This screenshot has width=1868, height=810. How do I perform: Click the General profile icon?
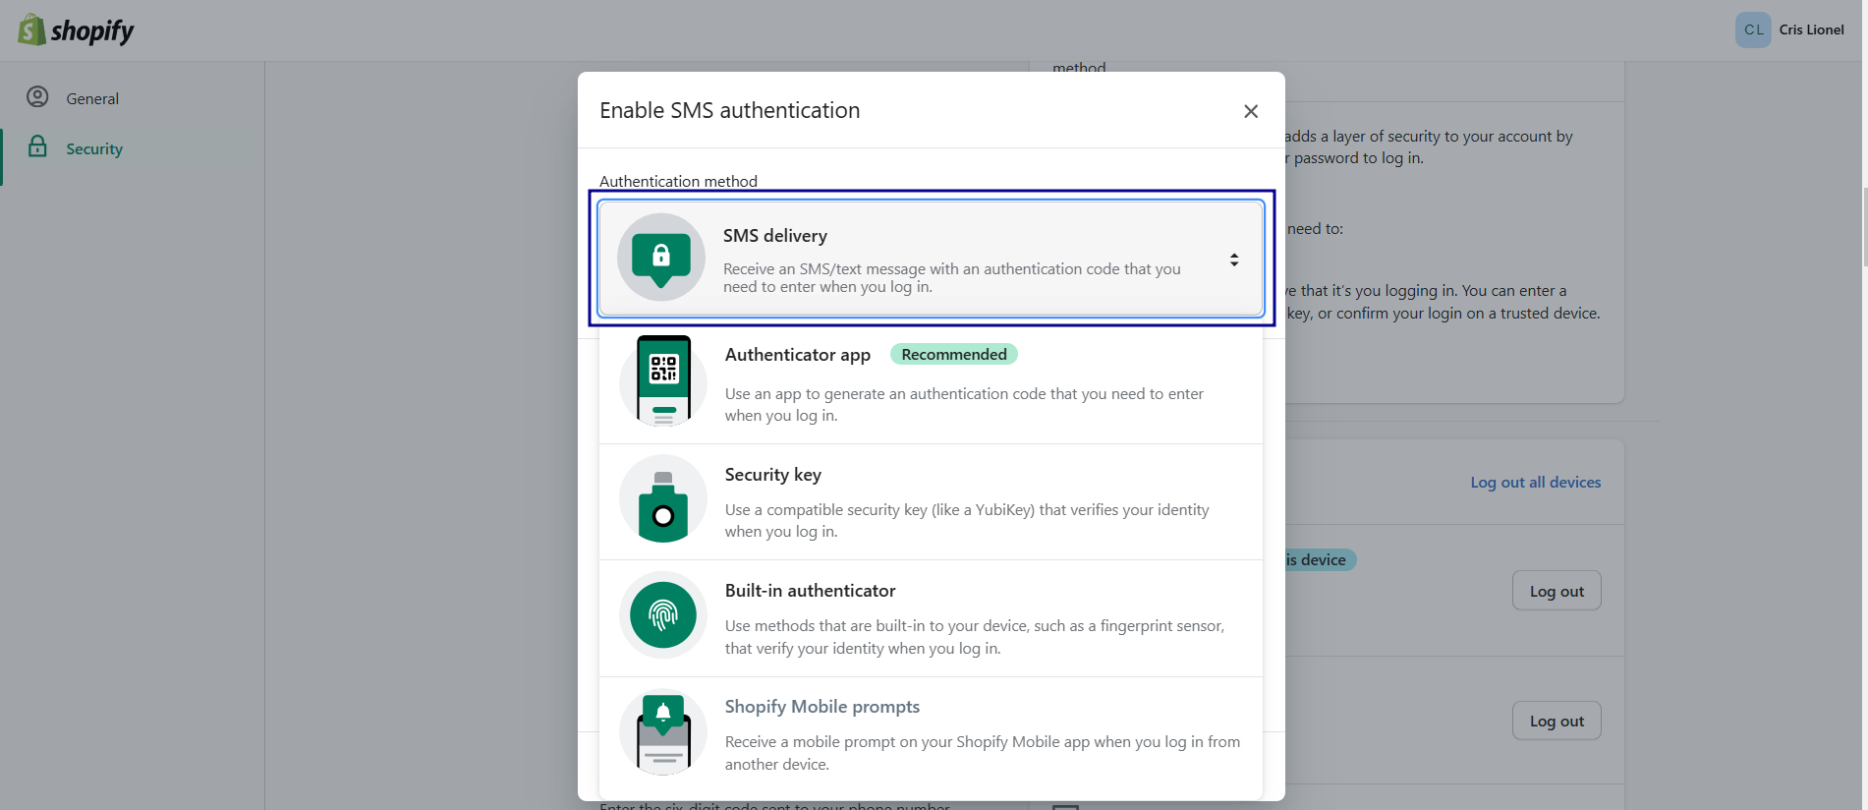(x=37, y=97)
